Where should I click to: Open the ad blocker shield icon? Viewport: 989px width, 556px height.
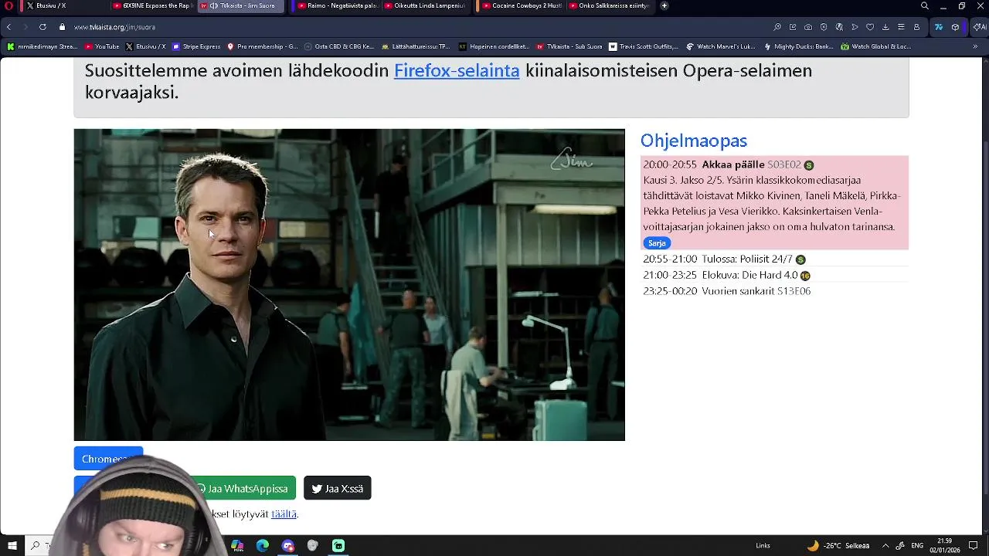pyautogui.click(x=824, y=27)
